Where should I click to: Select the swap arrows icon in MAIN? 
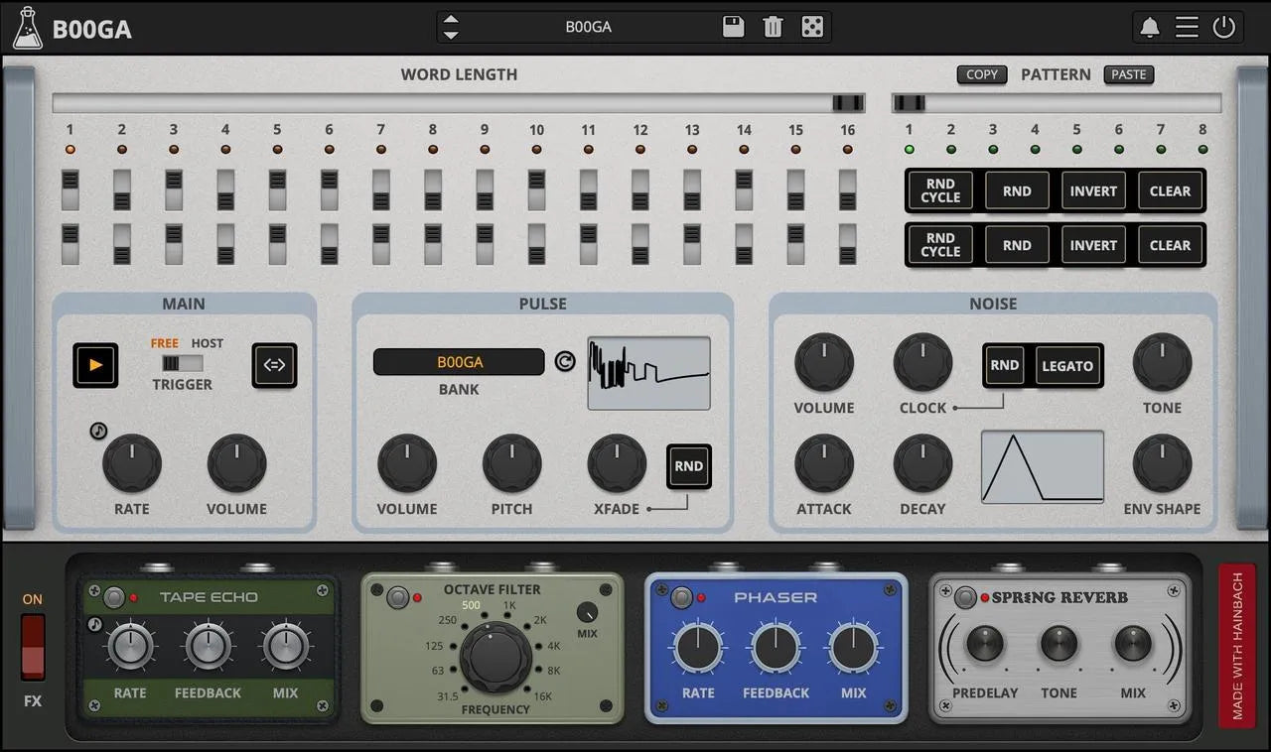pyautogui.click(x=274, y=366)
